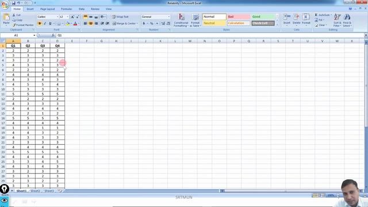Click the Copy command
368x207 pixels.
tap(17, 20)
